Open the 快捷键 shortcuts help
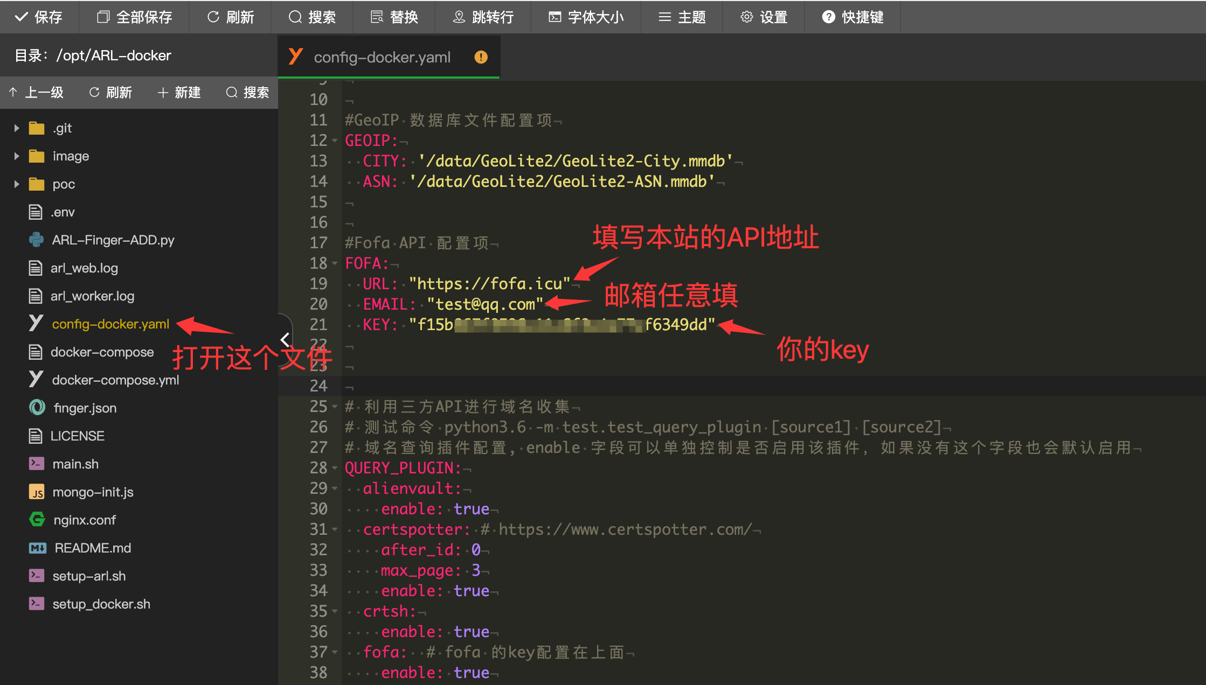Image resolution: width=1206 pixels, height=685 pixels. 852,17
